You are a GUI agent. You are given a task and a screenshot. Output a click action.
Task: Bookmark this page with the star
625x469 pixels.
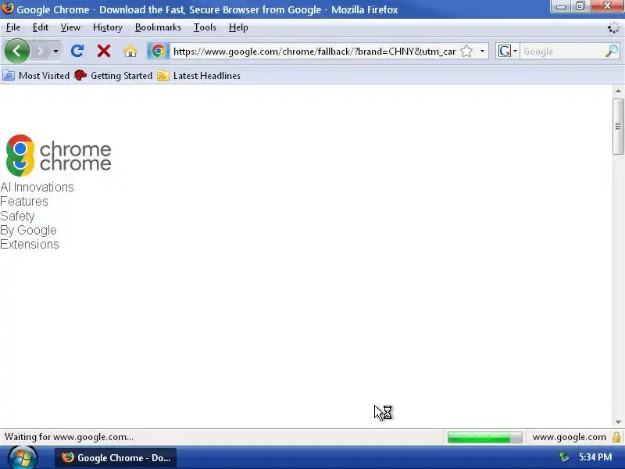point(466,51)
